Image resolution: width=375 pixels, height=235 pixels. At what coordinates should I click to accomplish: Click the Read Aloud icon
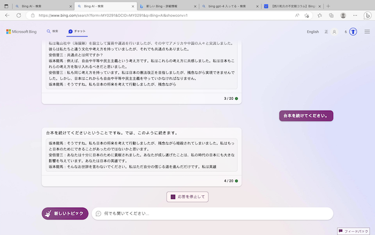[297, 16]
